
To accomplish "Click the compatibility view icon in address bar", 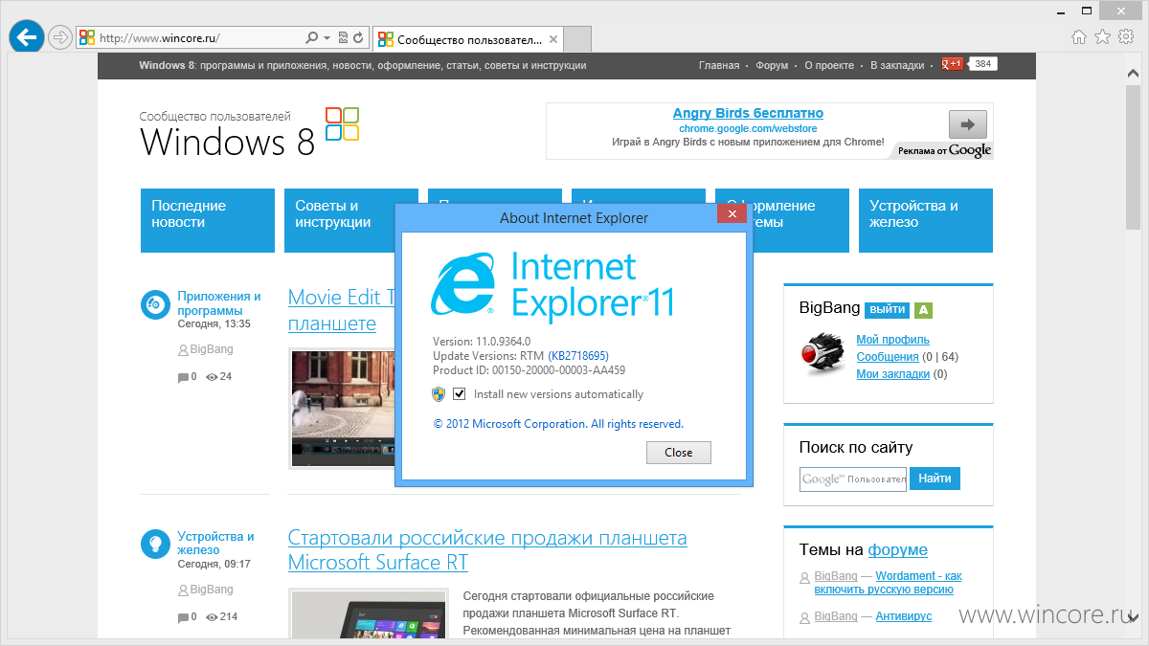I will pos(343,38).
